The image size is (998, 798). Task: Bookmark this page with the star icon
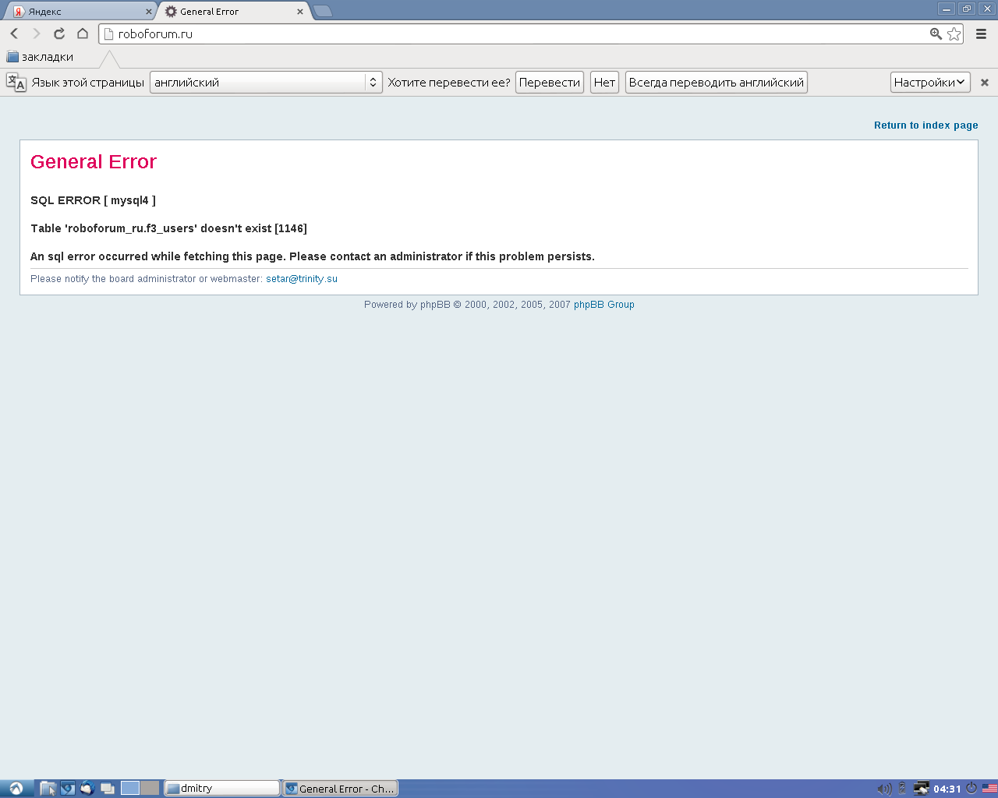954,34
